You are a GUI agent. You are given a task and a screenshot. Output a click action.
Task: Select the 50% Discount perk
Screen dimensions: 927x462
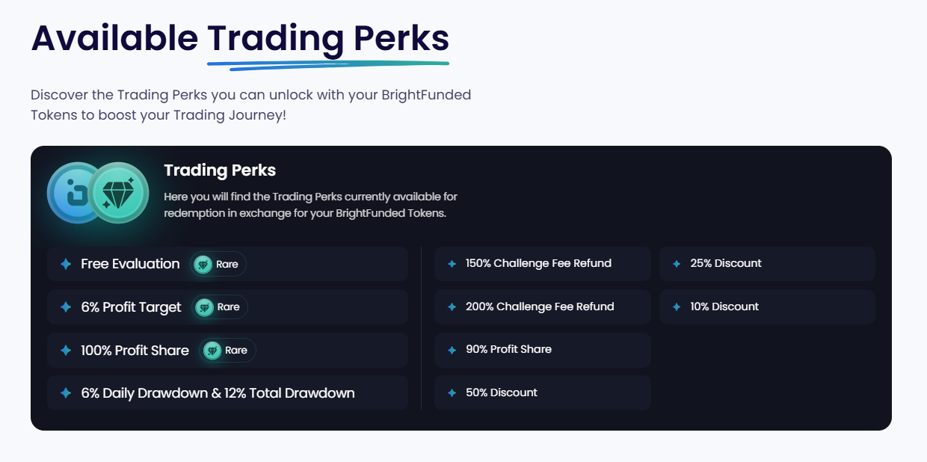point(501,393)
